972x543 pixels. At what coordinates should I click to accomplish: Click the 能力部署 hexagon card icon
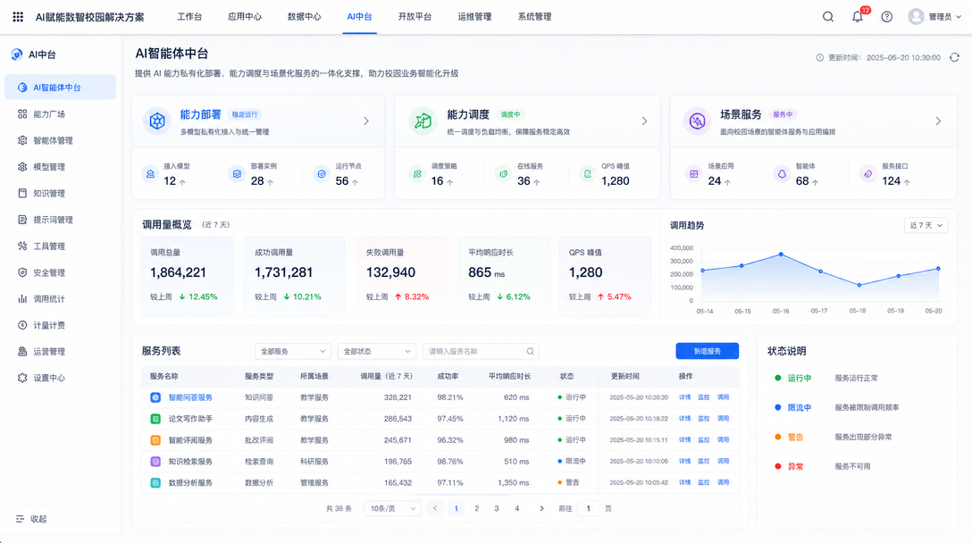(x=157, y=121)
